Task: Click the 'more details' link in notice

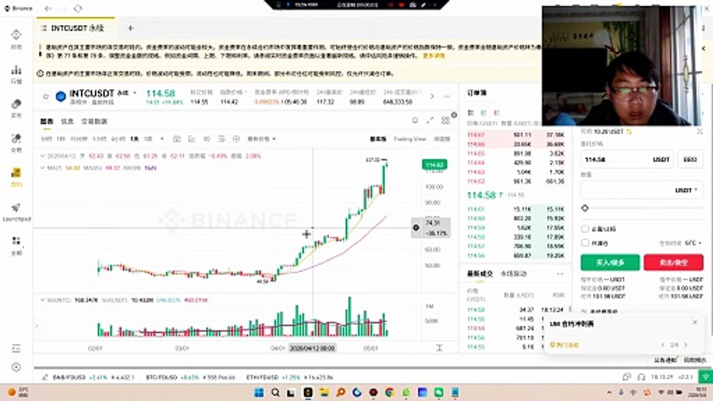Action: tap(434, 56)
